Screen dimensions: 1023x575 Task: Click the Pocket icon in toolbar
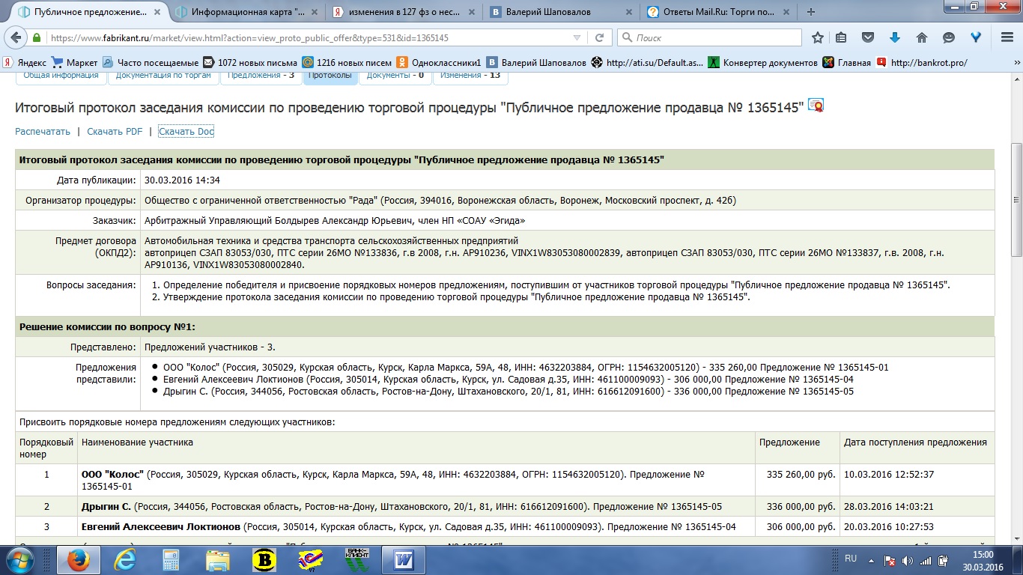(x=867, y=37)
